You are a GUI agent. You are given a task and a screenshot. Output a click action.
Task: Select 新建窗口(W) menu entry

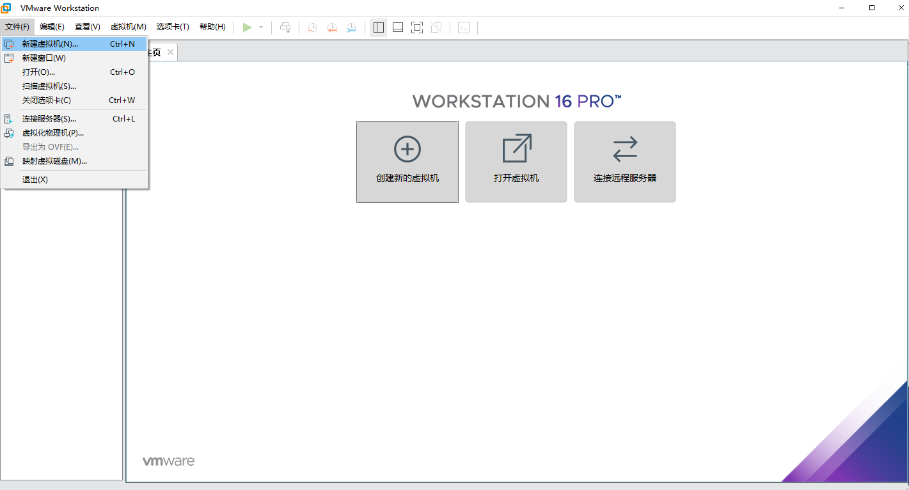click(74, 58)
